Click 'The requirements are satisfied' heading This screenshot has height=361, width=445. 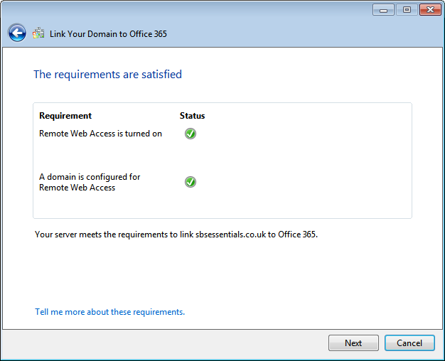pos(107,74)
